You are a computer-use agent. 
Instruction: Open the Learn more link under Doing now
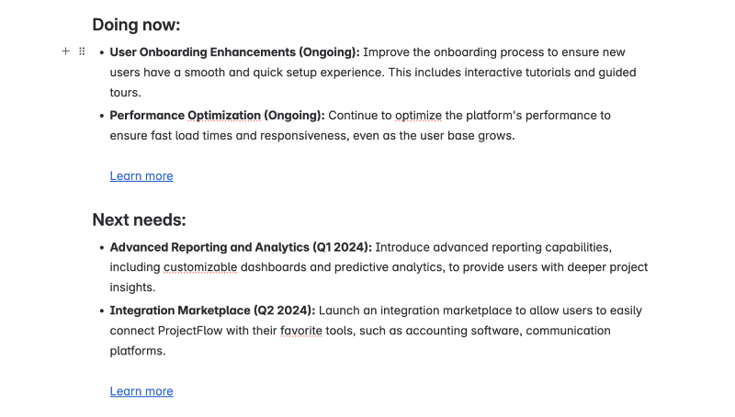pyautogui.click(x=141, y=176)
